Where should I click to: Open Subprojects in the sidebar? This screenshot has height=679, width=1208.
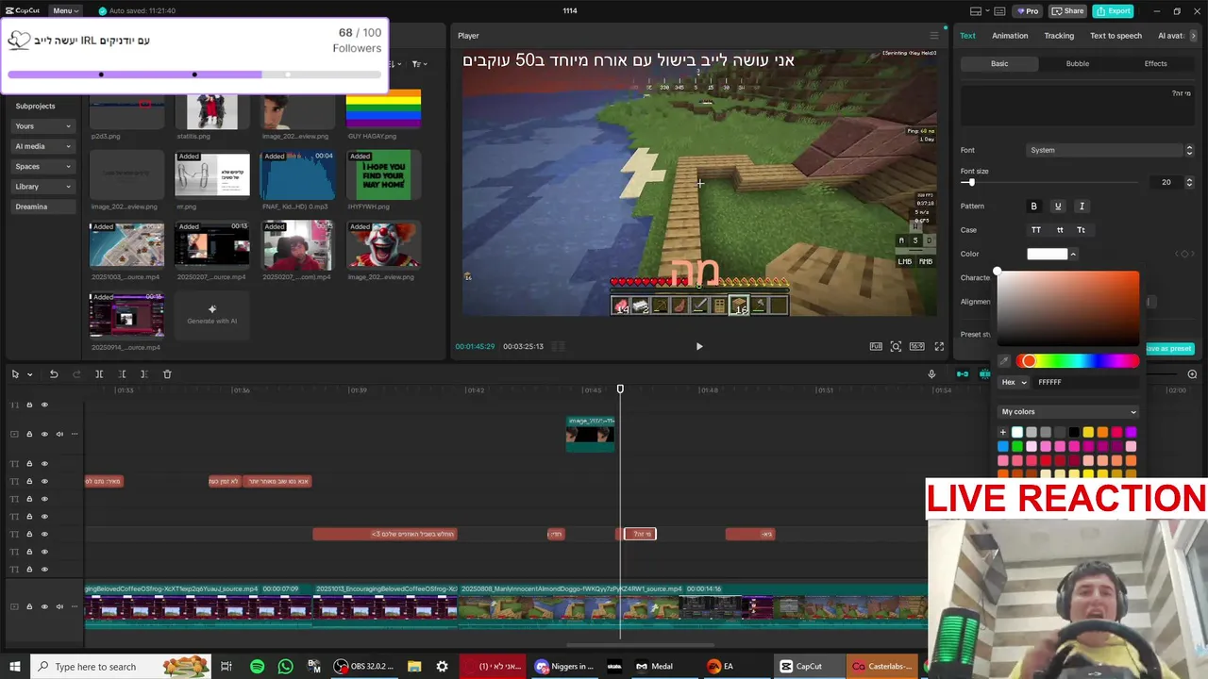35,106
